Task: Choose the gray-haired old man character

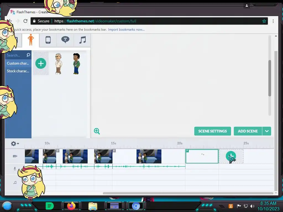Action: (x=58, y=64)
